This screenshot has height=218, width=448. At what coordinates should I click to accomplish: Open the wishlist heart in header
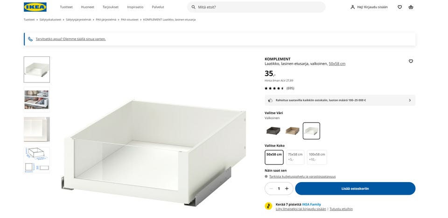pos(400,7)
